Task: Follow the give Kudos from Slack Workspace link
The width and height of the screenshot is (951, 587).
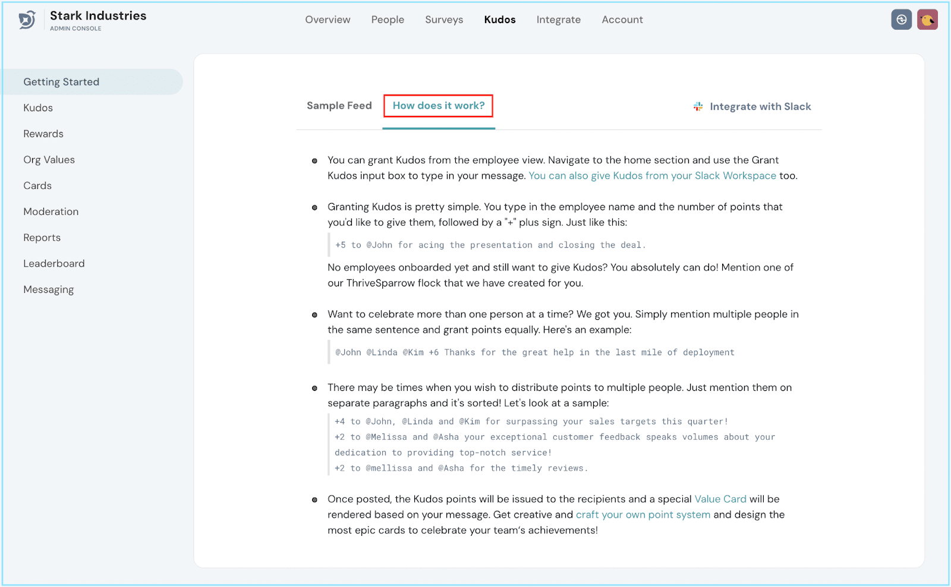Action: point(653,176)
